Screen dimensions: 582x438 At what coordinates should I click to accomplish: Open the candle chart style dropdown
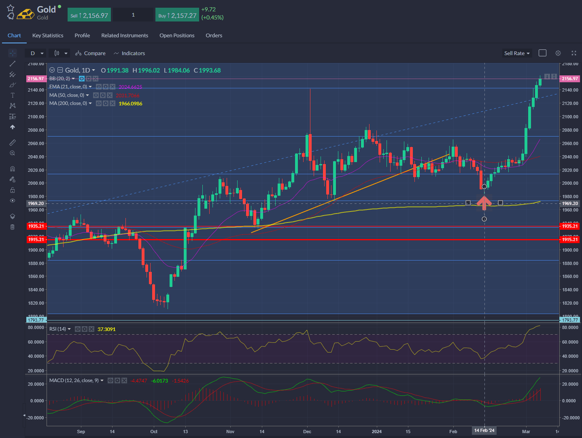(59, 53)
